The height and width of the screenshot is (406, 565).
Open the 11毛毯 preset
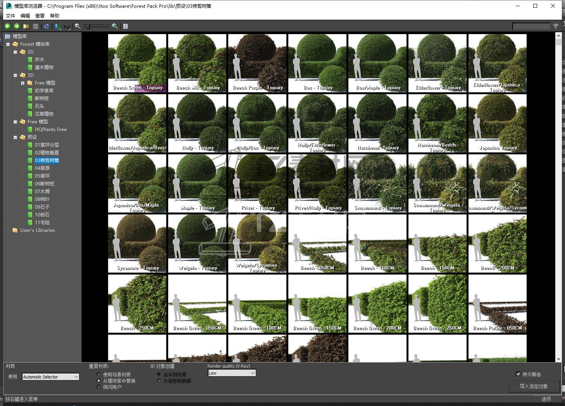(42, 223)
